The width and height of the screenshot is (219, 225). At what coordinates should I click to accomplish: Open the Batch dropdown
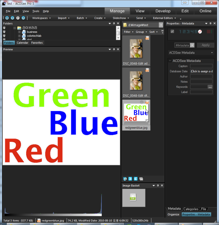(x=82, y=18)
